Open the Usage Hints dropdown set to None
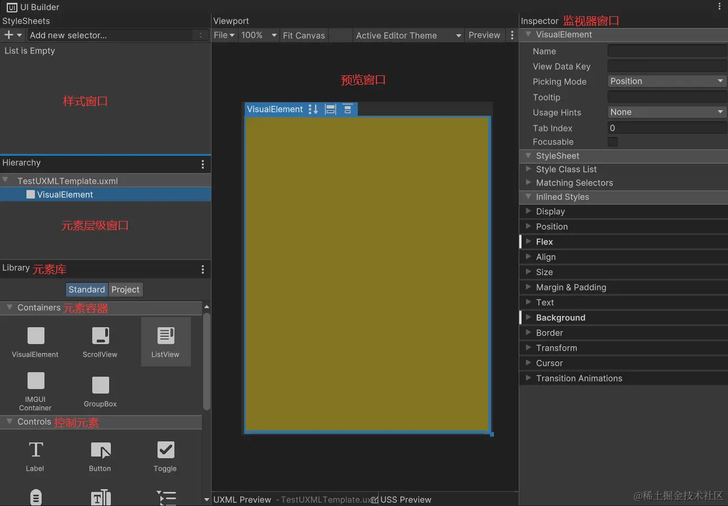This screenshot has width=728, height=506. click(x=667, y=112)
